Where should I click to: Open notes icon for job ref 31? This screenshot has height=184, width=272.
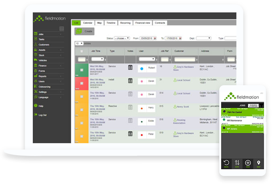pos(130,81)
